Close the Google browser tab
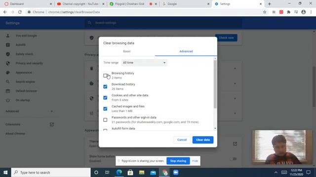Screen dimensions: 316x177 208,4
